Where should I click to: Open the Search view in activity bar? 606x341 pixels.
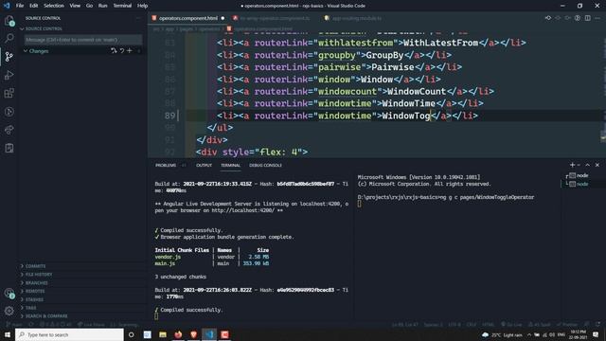click(9, 38)
